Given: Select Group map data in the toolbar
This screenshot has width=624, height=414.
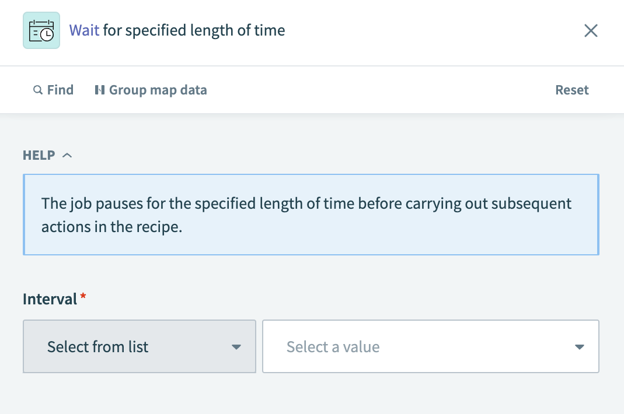Looking at the screenshot, I should pos(151,90).
